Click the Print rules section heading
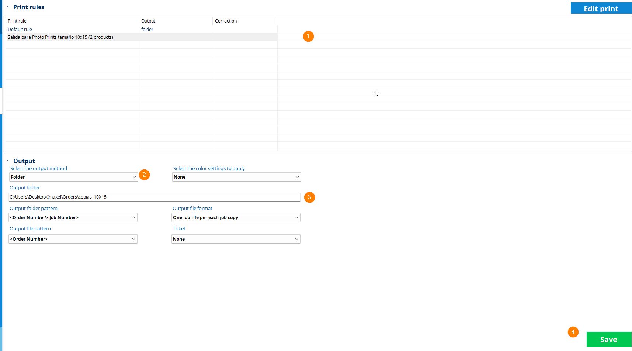Screen dimensions: 632x351 pos(29,7)
